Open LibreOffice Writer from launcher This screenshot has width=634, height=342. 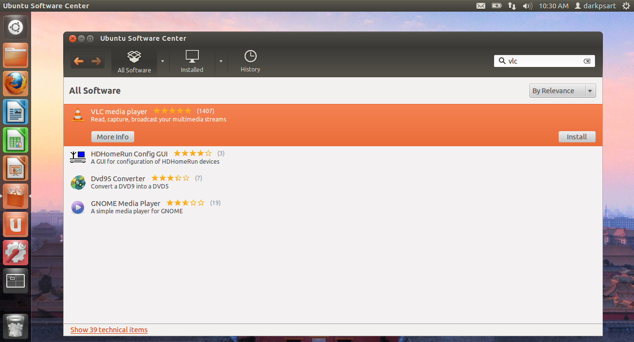[16, 112]
